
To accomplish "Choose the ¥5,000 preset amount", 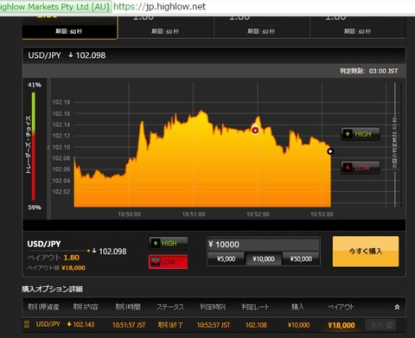I will pos(227,258).
